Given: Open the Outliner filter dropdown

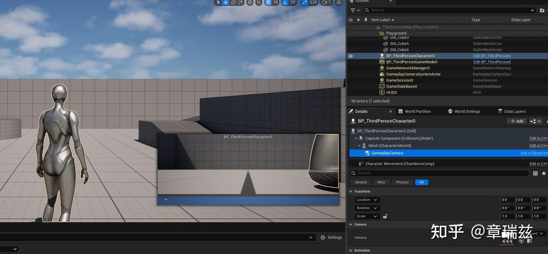Looking at the screenshot, I should coord(352,10).
